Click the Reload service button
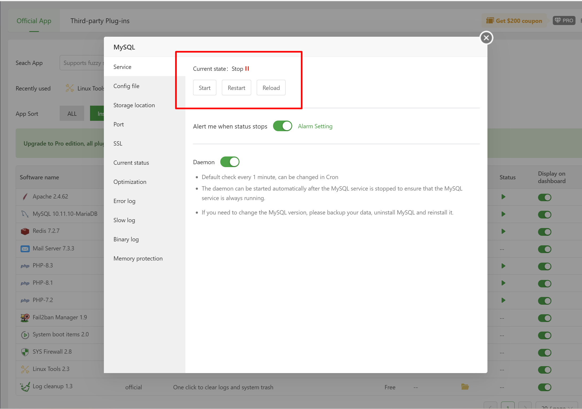This screenshot has width=582, height=409. tap(271, 88)
